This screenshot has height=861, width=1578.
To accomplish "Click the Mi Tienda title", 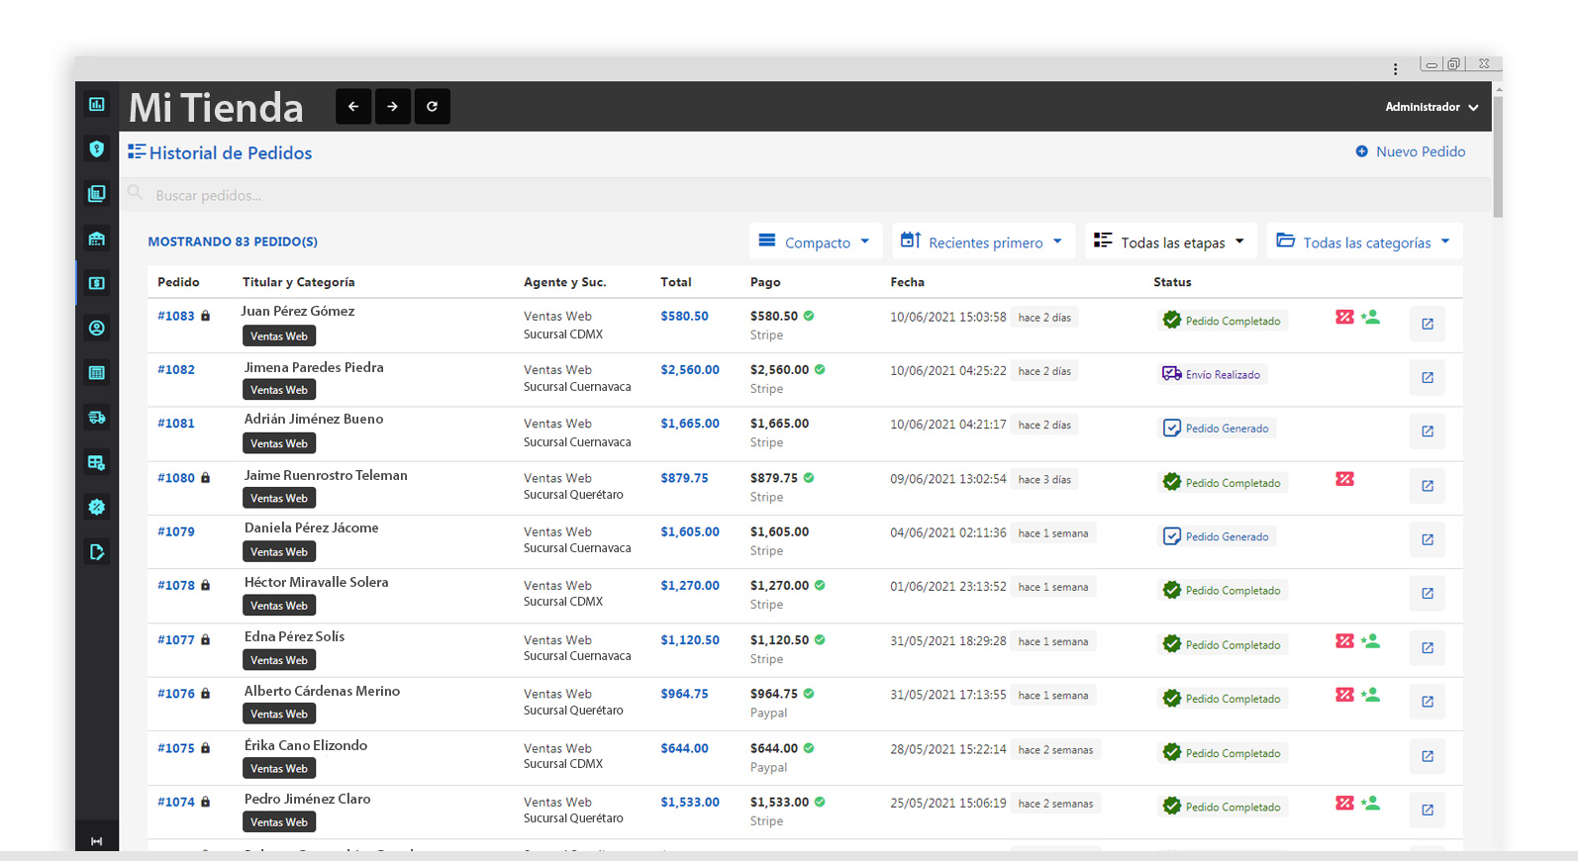I will pyautogui.click(x=216, y=107).
